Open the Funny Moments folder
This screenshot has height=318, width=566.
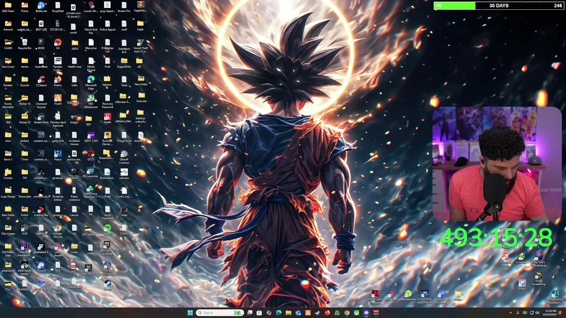tap(8, 102)
